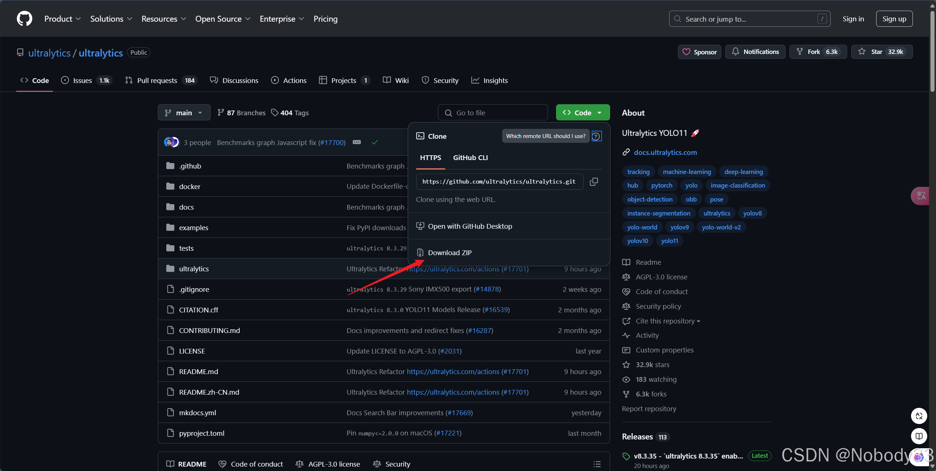Fork the repository

[x=818, y=52]
